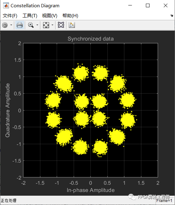This screenshot has height=205, width=175.
Task: Expand the gear settings dropdown arrow
Action: coord(11,25)
